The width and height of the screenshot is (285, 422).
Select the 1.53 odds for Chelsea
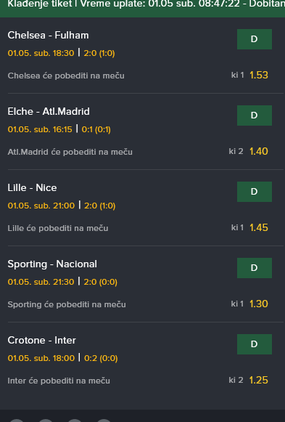tap(259, 75)
